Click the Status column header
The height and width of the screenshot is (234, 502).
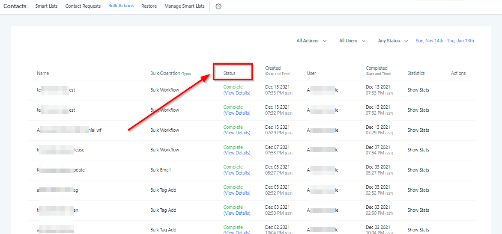[230, 74]
